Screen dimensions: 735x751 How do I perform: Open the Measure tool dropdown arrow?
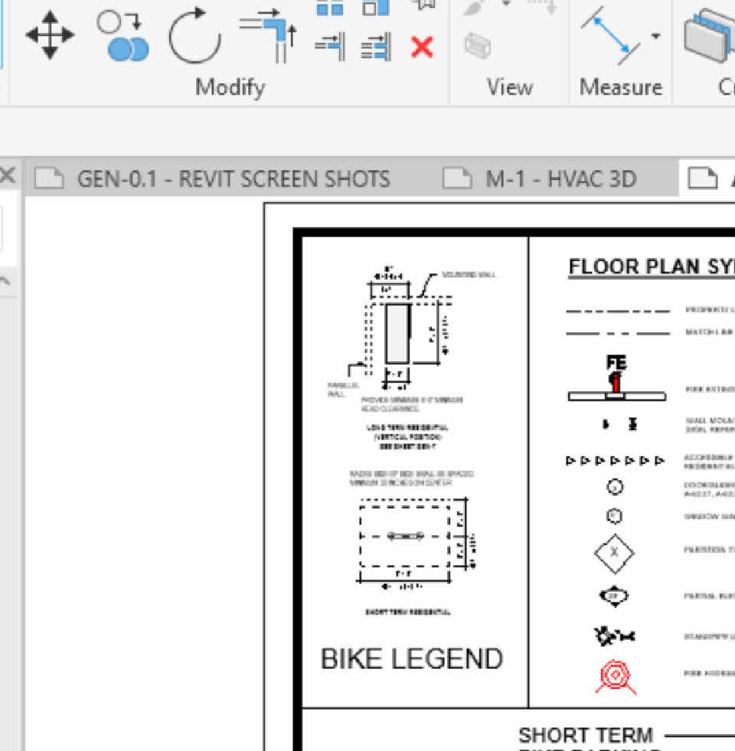point(656,35)
